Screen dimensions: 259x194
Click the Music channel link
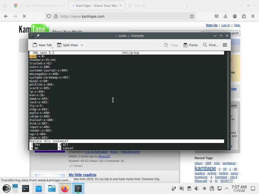coord(114,152)
